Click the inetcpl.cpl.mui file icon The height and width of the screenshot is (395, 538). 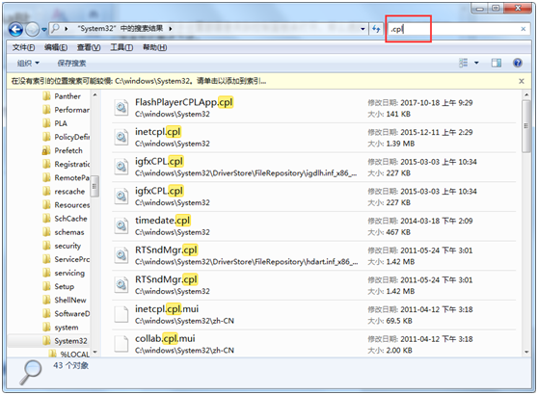coord(121,314)
